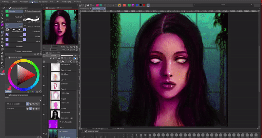
Task: Hide the Capa 7 layer
Action: [44, 76]
